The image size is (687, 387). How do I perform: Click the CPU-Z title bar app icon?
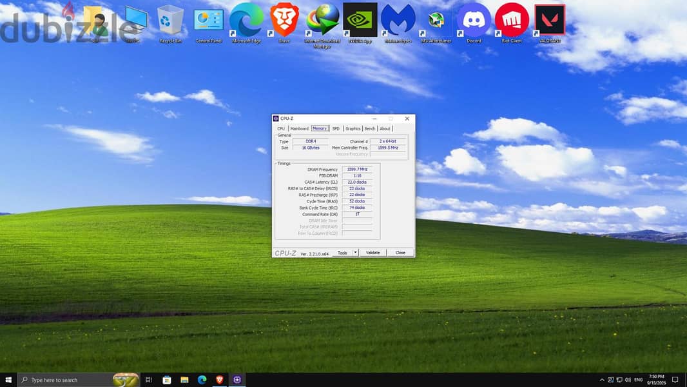[x=276, y=118]
